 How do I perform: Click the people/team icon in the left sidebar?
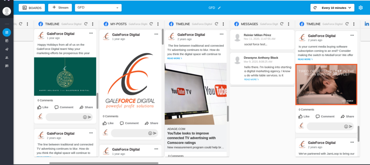pyautogui.click(x=7, y=58)
